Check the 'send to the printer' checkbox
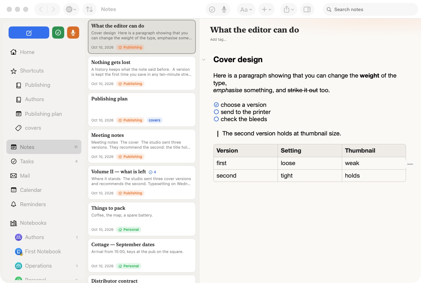Screen dimensions: 421x283 click(x=216, y=112)
